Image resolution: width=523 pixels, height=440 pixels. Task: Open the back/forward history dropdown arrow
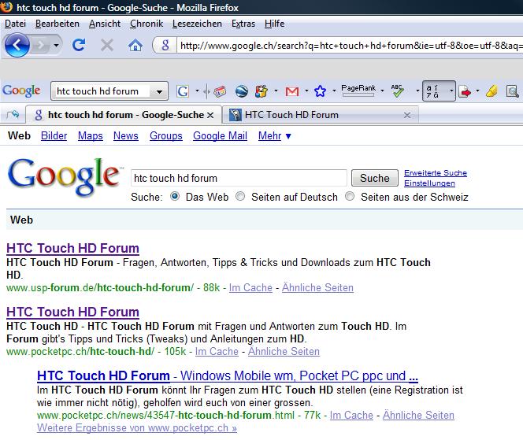click(x=57, y=45)
